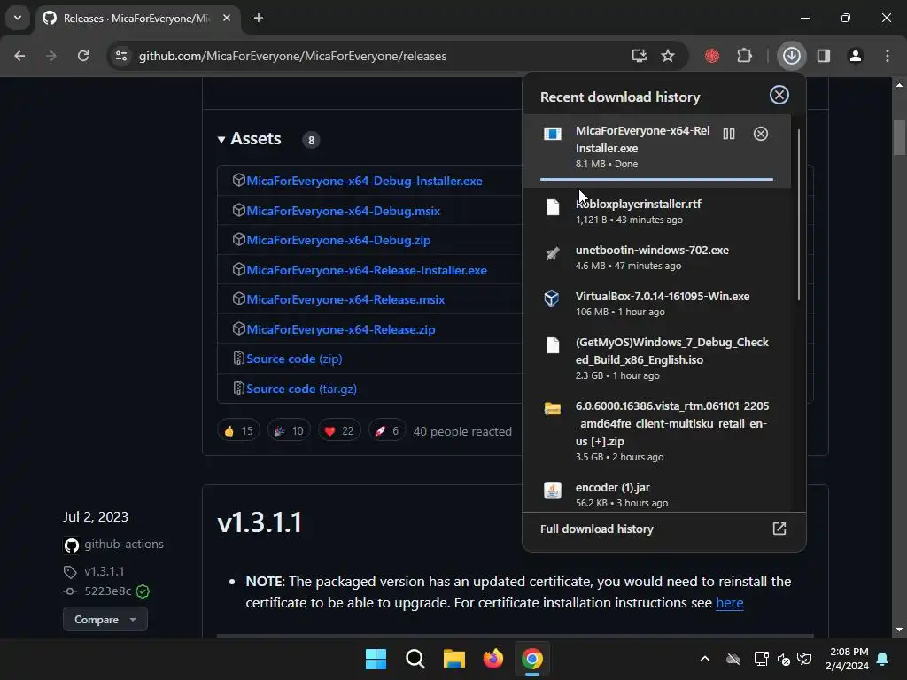
Task: Open the Chrome three-dot menu
Action: (x=888, y=56)
